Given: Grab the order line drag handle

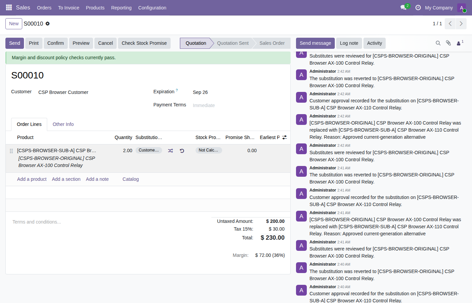Looking at the screenshot, I should 11,151.
